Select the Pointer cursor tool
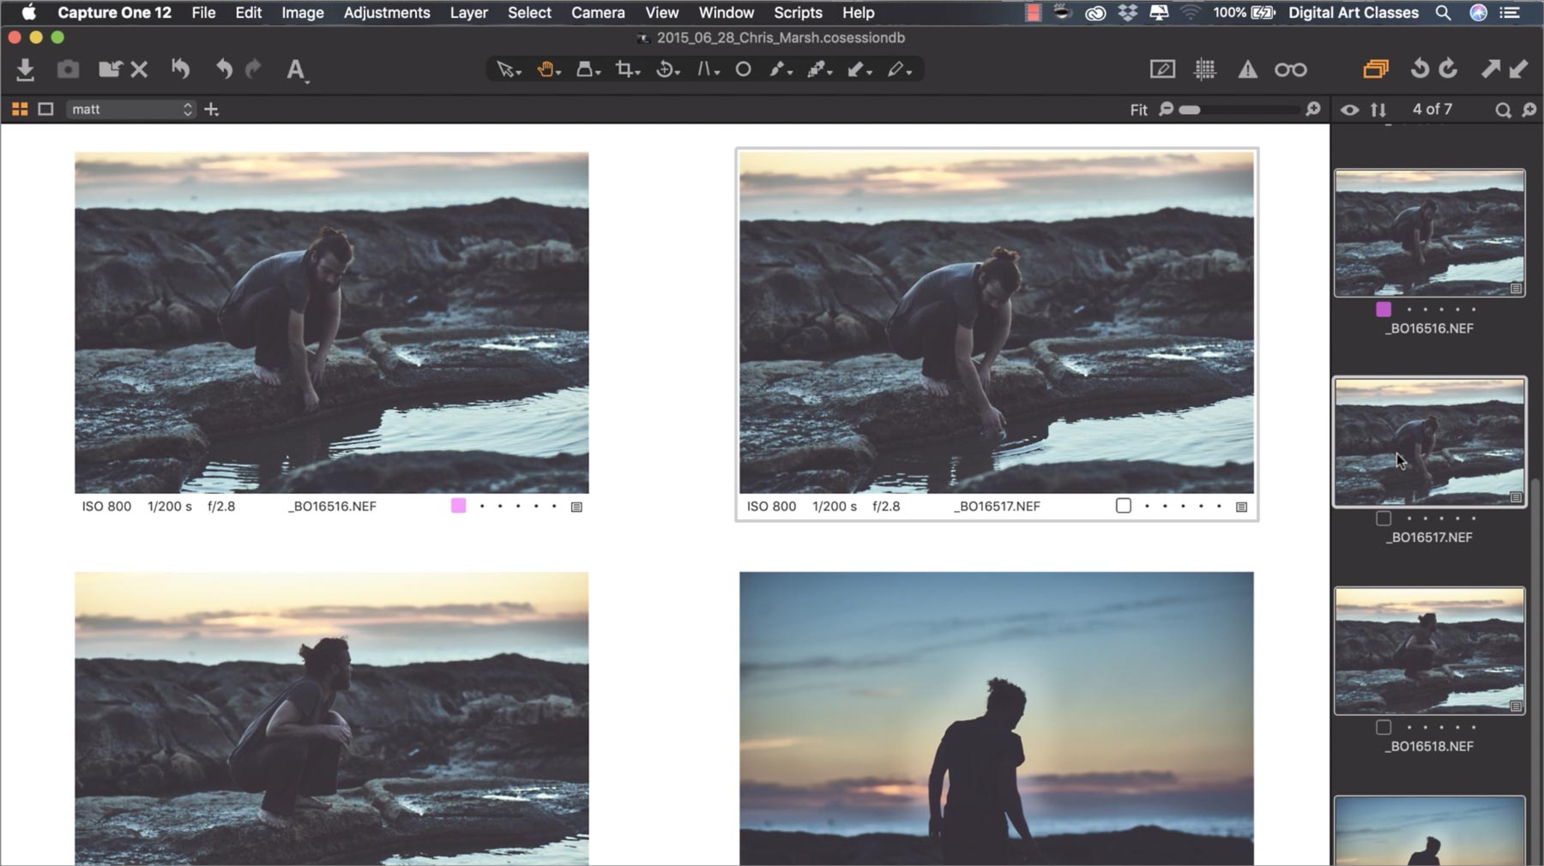This screenshot has width=1544, height=866. coord(508,69)
